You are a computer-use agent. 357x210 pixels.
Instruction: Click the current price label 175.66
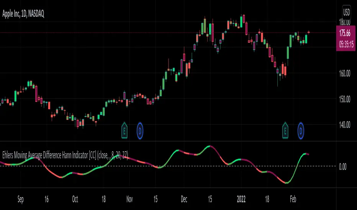coord(345,33)
